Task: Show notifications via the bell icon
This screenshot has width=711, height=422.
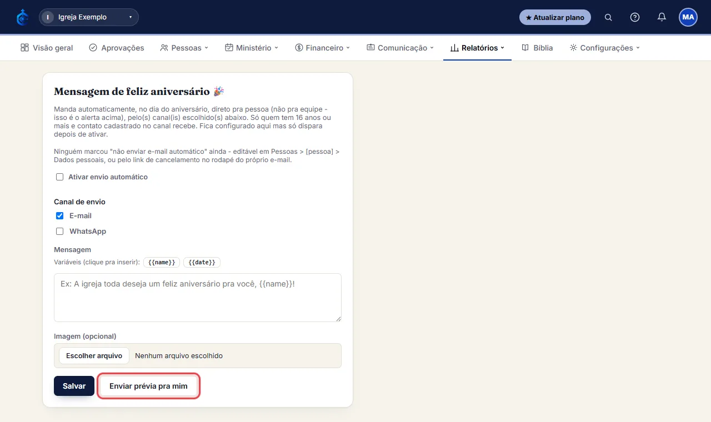Action: [x=662, y=17]
